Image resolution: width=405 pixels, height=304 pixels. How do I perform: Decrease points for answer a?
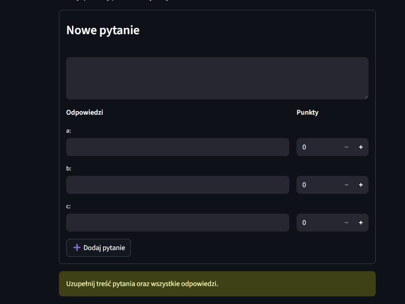point(346,147)
